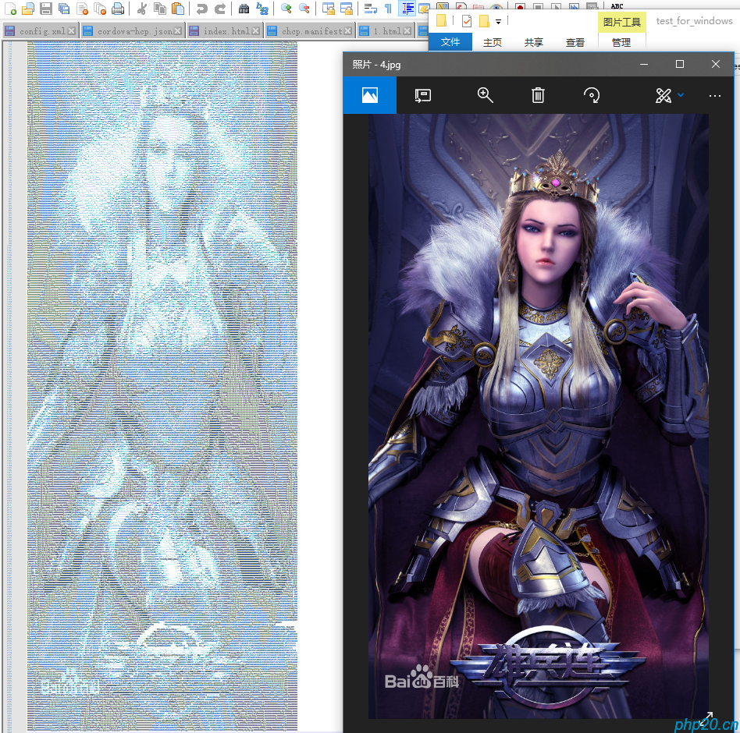Close the Photos window
740x733 pixels.
pyautogui.click(x=716, y=64)
